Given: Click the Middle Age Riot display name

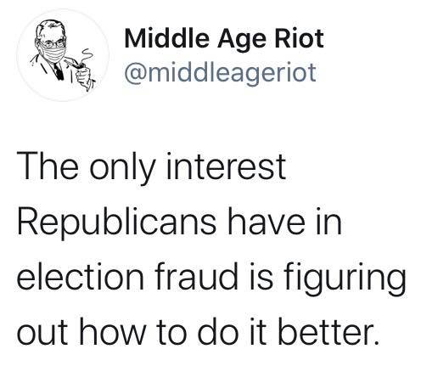Looking at the screenshot, I should click(x=224, y=40).
